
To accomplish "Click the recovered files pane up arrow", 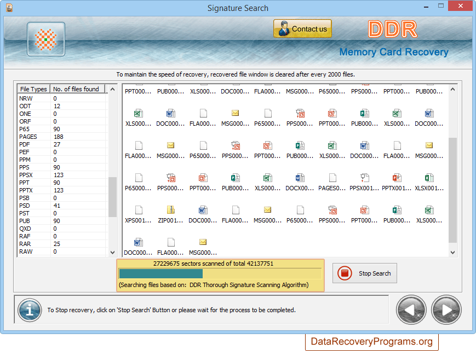I will click(452, 89).
